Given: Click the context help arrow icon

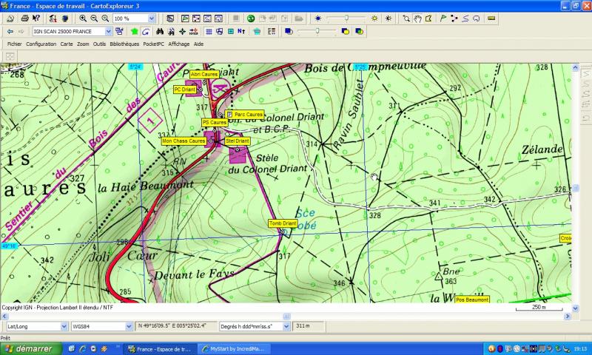Looking at the screenshot, I should pos(36,18).
